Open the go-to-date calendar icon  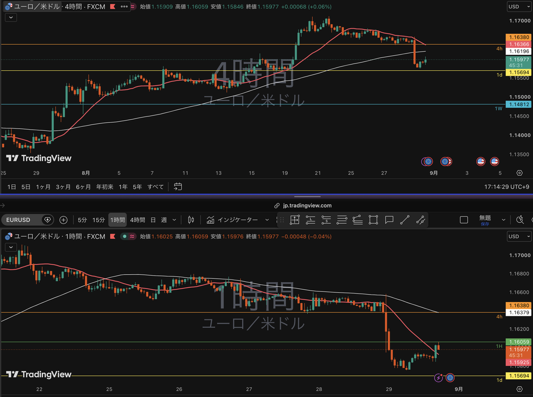pos(178,187)
